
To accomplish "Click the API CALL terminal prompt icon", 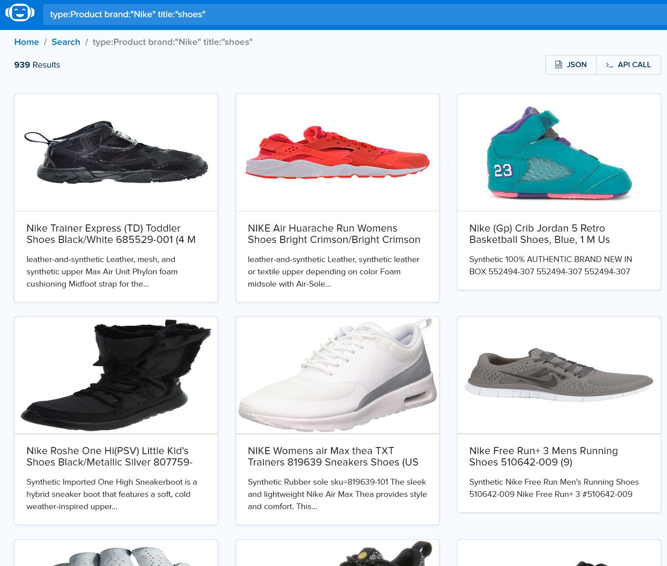I will (609, 65).
